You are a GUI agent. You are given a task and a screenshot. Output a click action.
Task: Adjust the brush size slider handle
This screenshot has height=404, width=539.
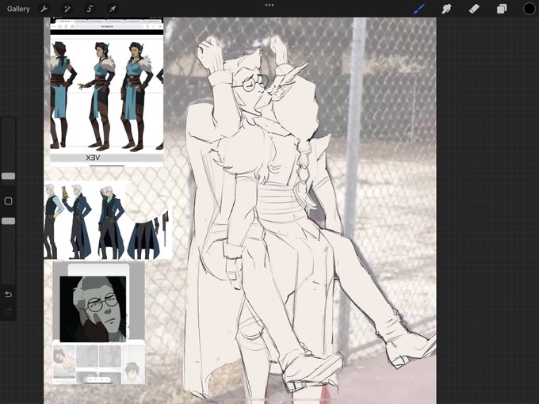coord(8,176)
